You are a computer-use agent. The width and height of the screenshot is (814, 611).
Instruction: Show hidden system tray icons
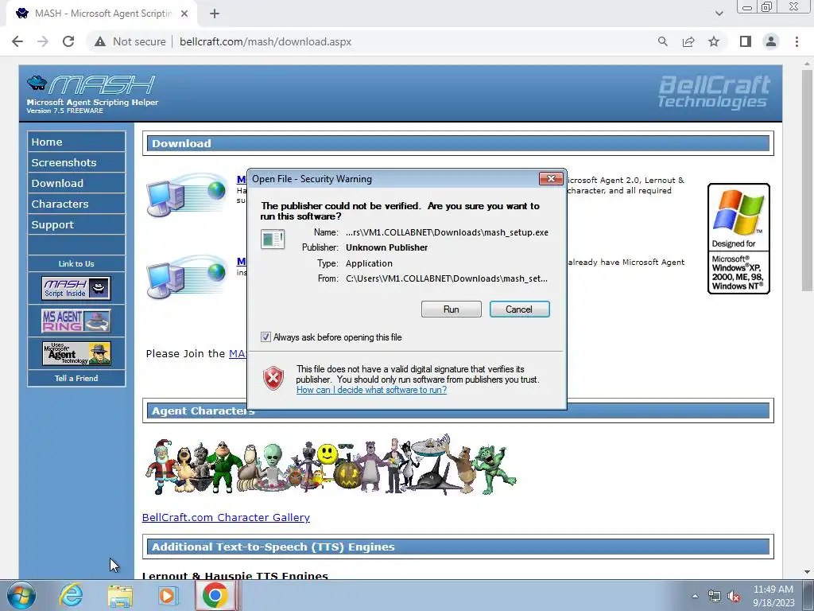pyautogui.click(x=695, y=596)
